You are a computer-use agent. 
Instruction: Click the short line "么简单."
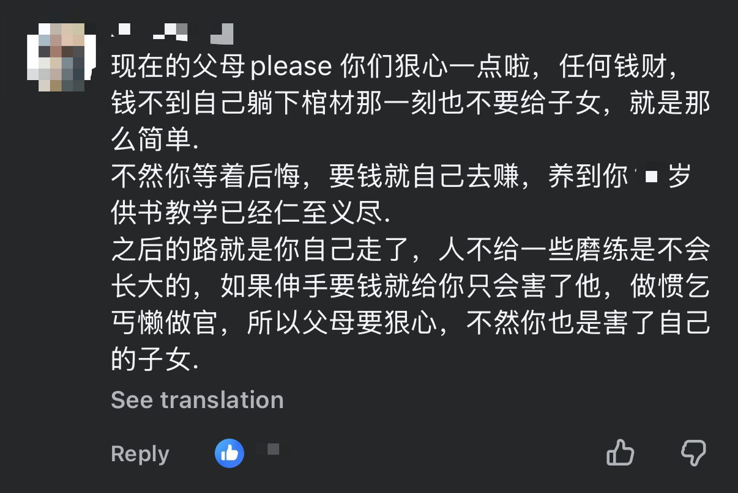tap(155, 141)
